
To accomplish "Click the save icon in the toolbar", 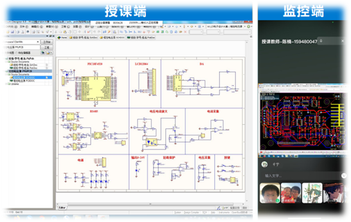I will click(x=13, y=32).
